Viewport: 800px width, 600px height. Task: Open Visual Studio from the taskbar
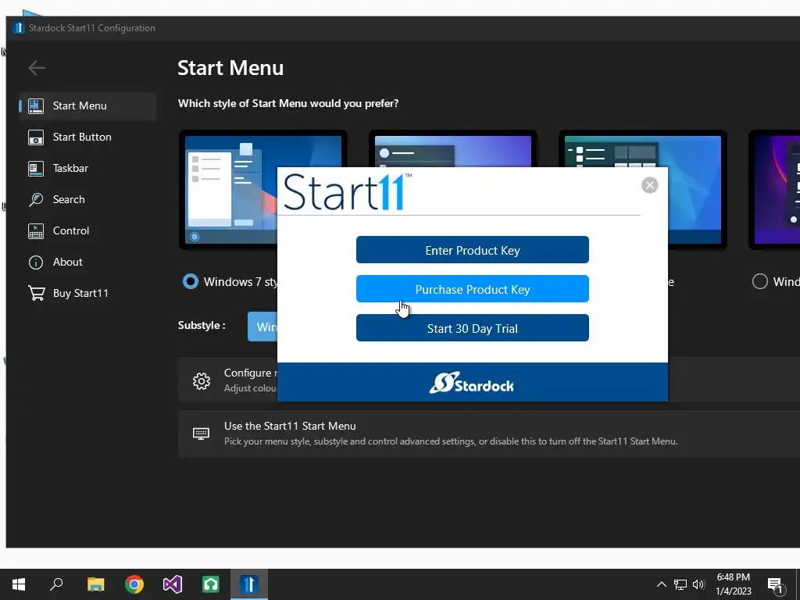point(173,584)
